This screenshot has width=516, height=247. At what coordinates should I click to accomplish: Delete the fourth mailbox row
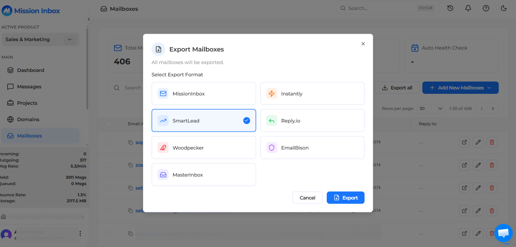(x=492, y=211)
